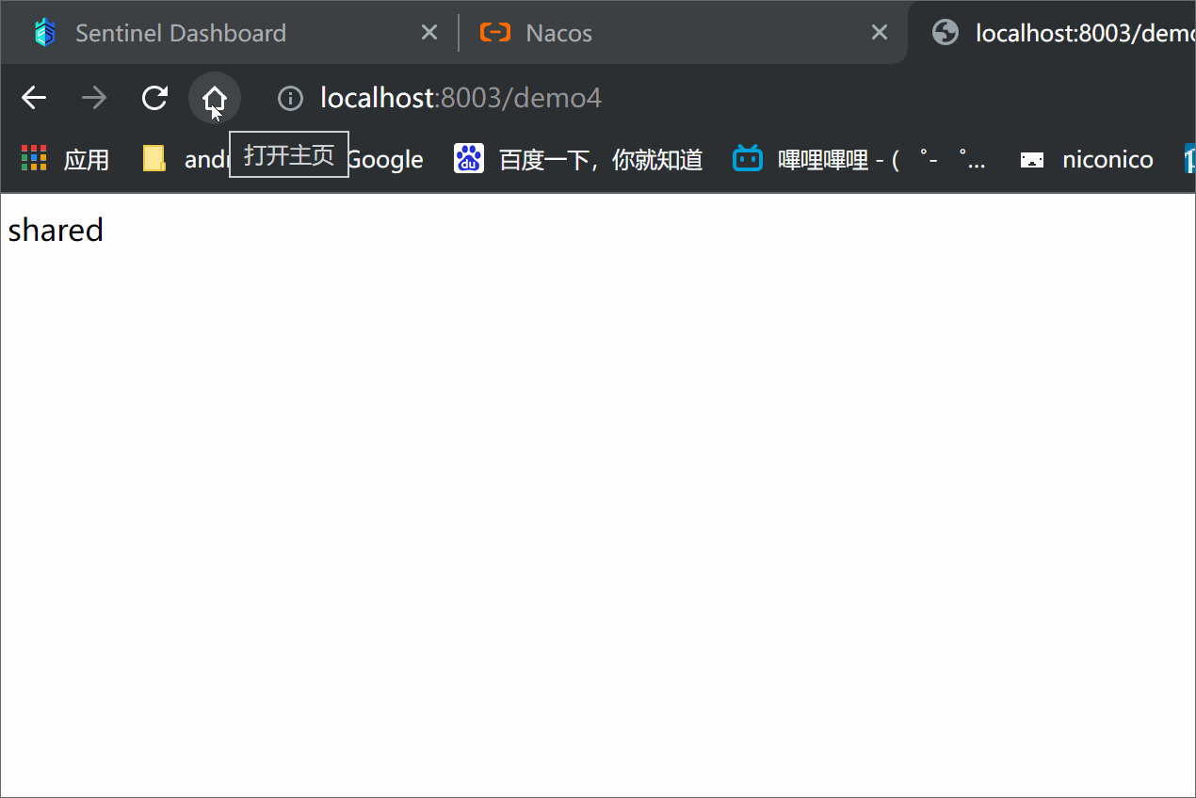
Task: Go back to the previous page
Action: pos(34,98)
